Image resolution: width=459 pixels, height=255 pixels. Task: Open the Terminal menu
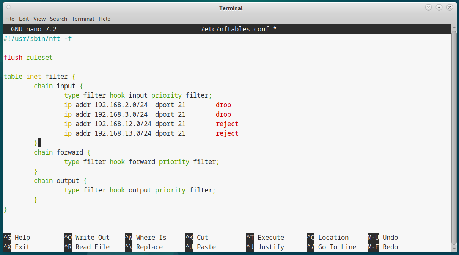click(83, 19)
